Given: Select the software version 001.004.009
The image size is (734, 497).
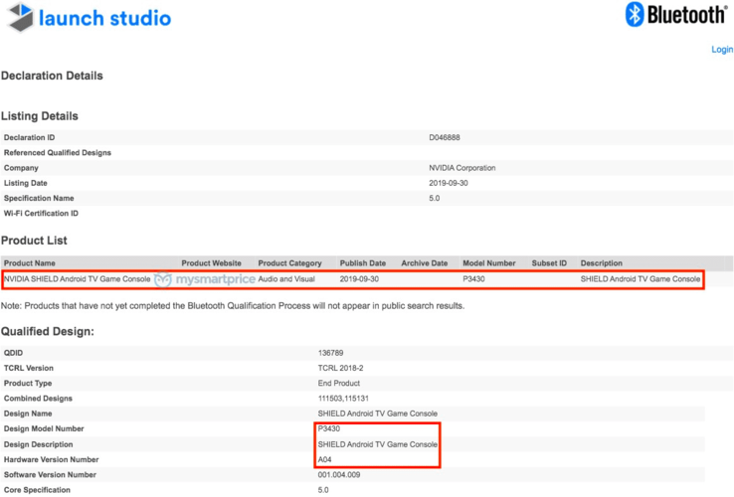Looking at the screenshot, I should click(x=339, y=474).
